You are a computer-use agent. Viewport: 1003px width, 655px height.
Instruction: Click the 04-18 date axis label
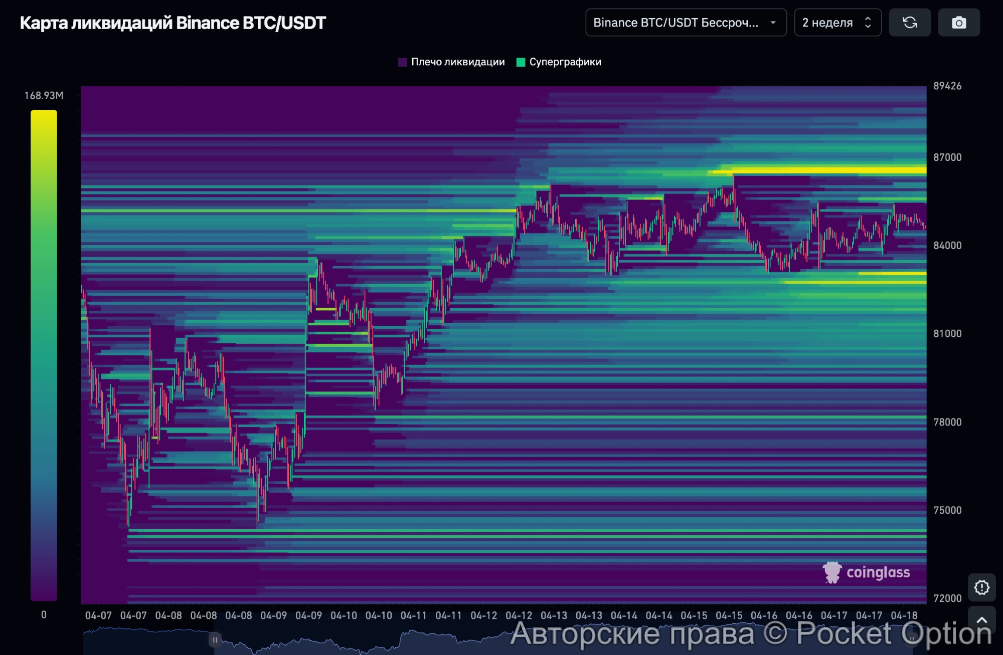[x=904, y=615]
